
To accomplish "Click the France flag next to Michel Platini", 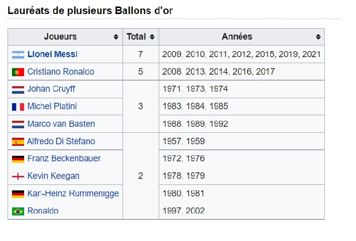I will tap(18, 107).
